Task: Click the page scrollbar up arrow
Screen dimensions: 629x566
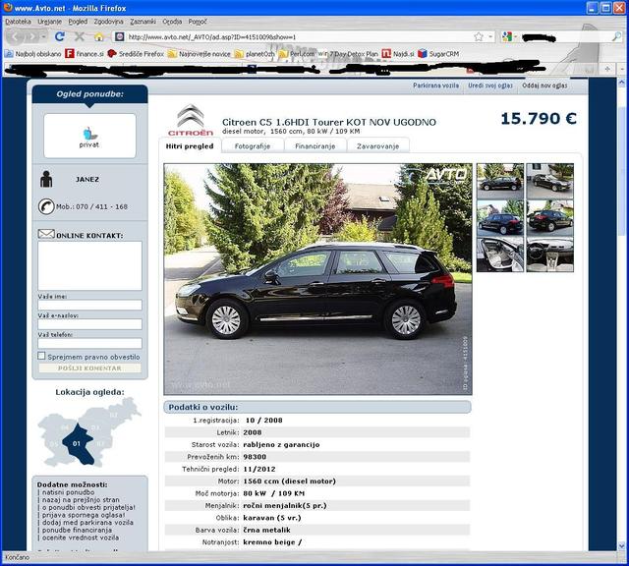Action: [x=622, y=84]
